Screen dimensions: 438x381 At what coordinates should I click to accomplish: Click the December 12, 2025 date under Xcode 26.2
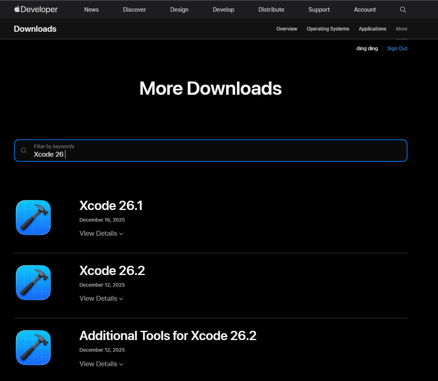[x=102, y=285]
